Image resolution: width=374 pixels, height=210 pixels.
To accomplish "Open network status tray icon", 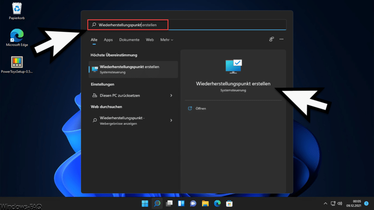I will [x=333, y=203].
